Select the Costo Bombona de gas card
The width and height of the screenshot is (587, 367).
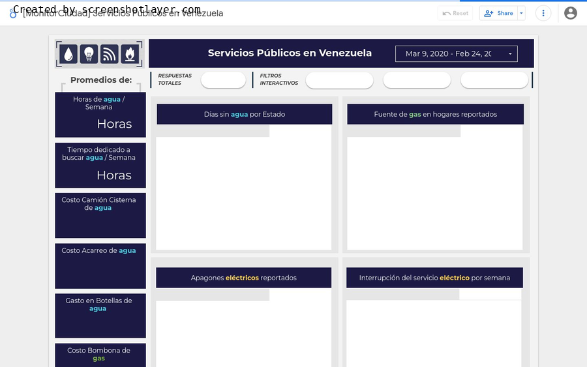point(100,355)
